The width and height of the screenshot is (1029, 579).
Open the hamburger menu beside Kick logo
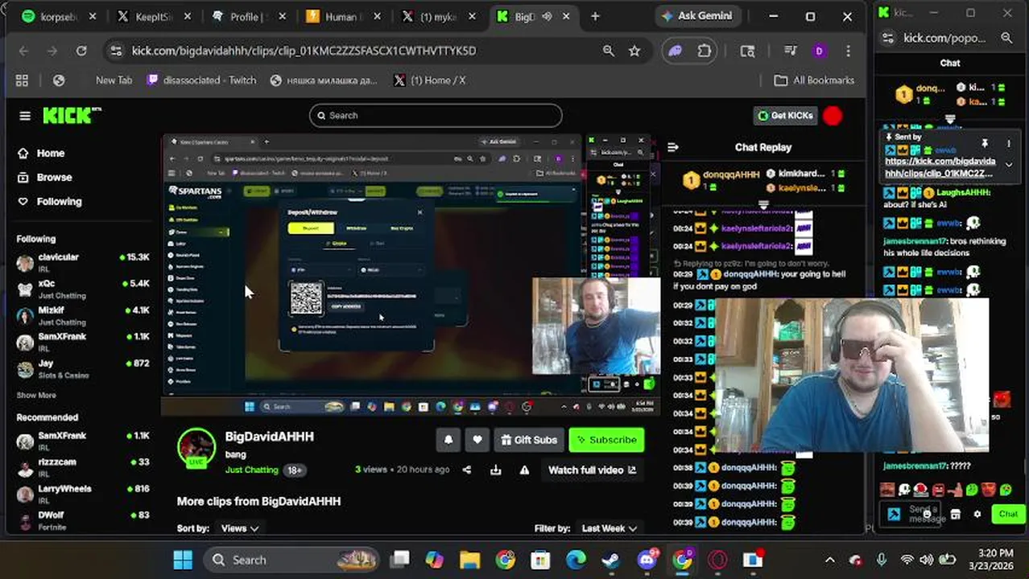pyautogui.click(x=25, y=116)
